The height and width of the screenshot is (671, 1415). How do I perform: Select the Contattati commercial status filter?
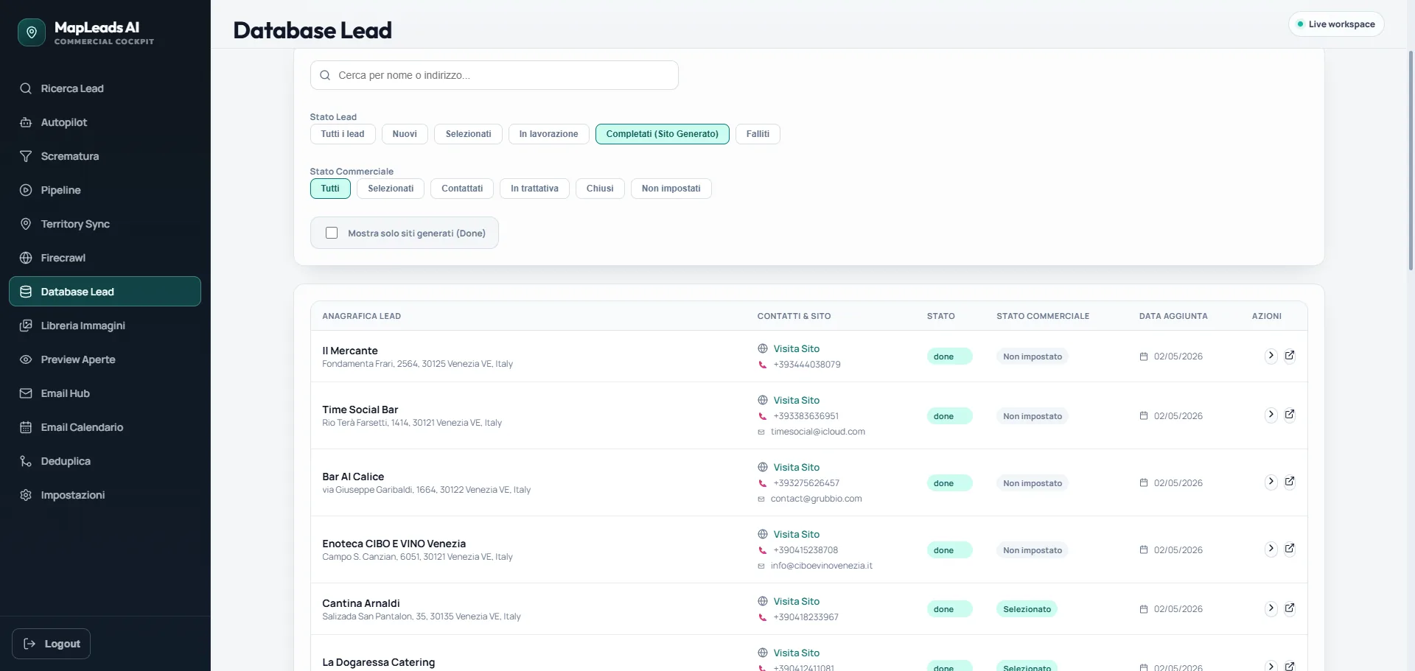pyautogui.click(x=462, y=189)
